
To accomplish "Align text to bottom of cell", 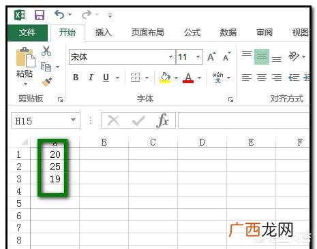I will click(277, 59).
